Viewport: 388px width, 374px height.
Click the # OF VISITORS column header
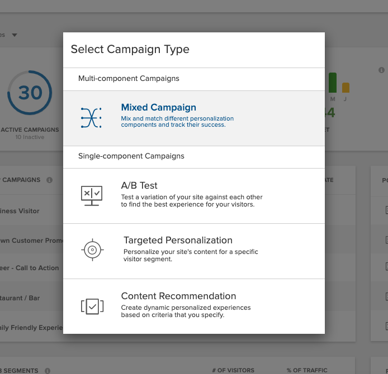click(x=233, y=370)
